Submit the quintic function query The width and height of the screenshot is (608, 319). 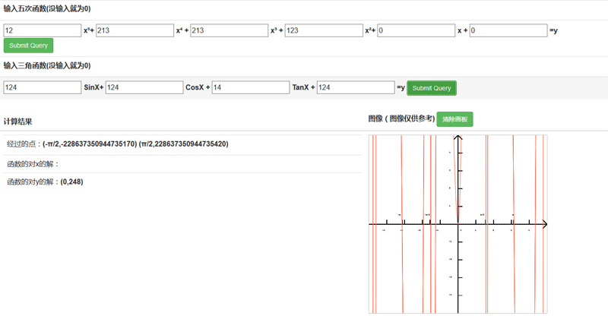(28, 46)
